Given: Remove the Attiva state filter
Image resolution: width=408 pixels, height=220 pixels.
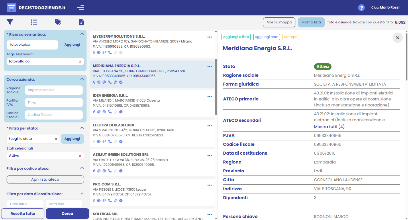Looking at the screenshot, I should click(80, 156).
